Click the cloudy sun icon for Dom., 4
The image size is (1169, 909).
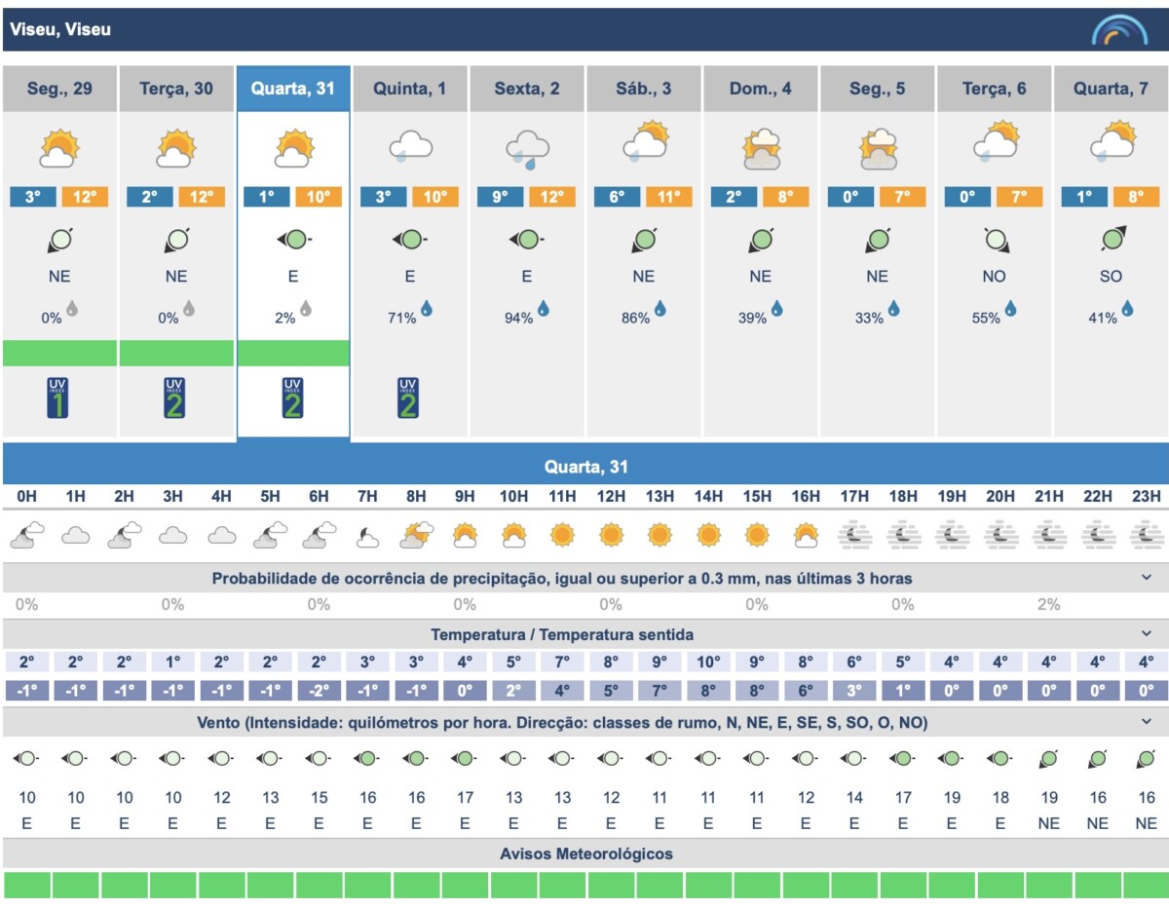click(760, 149)
